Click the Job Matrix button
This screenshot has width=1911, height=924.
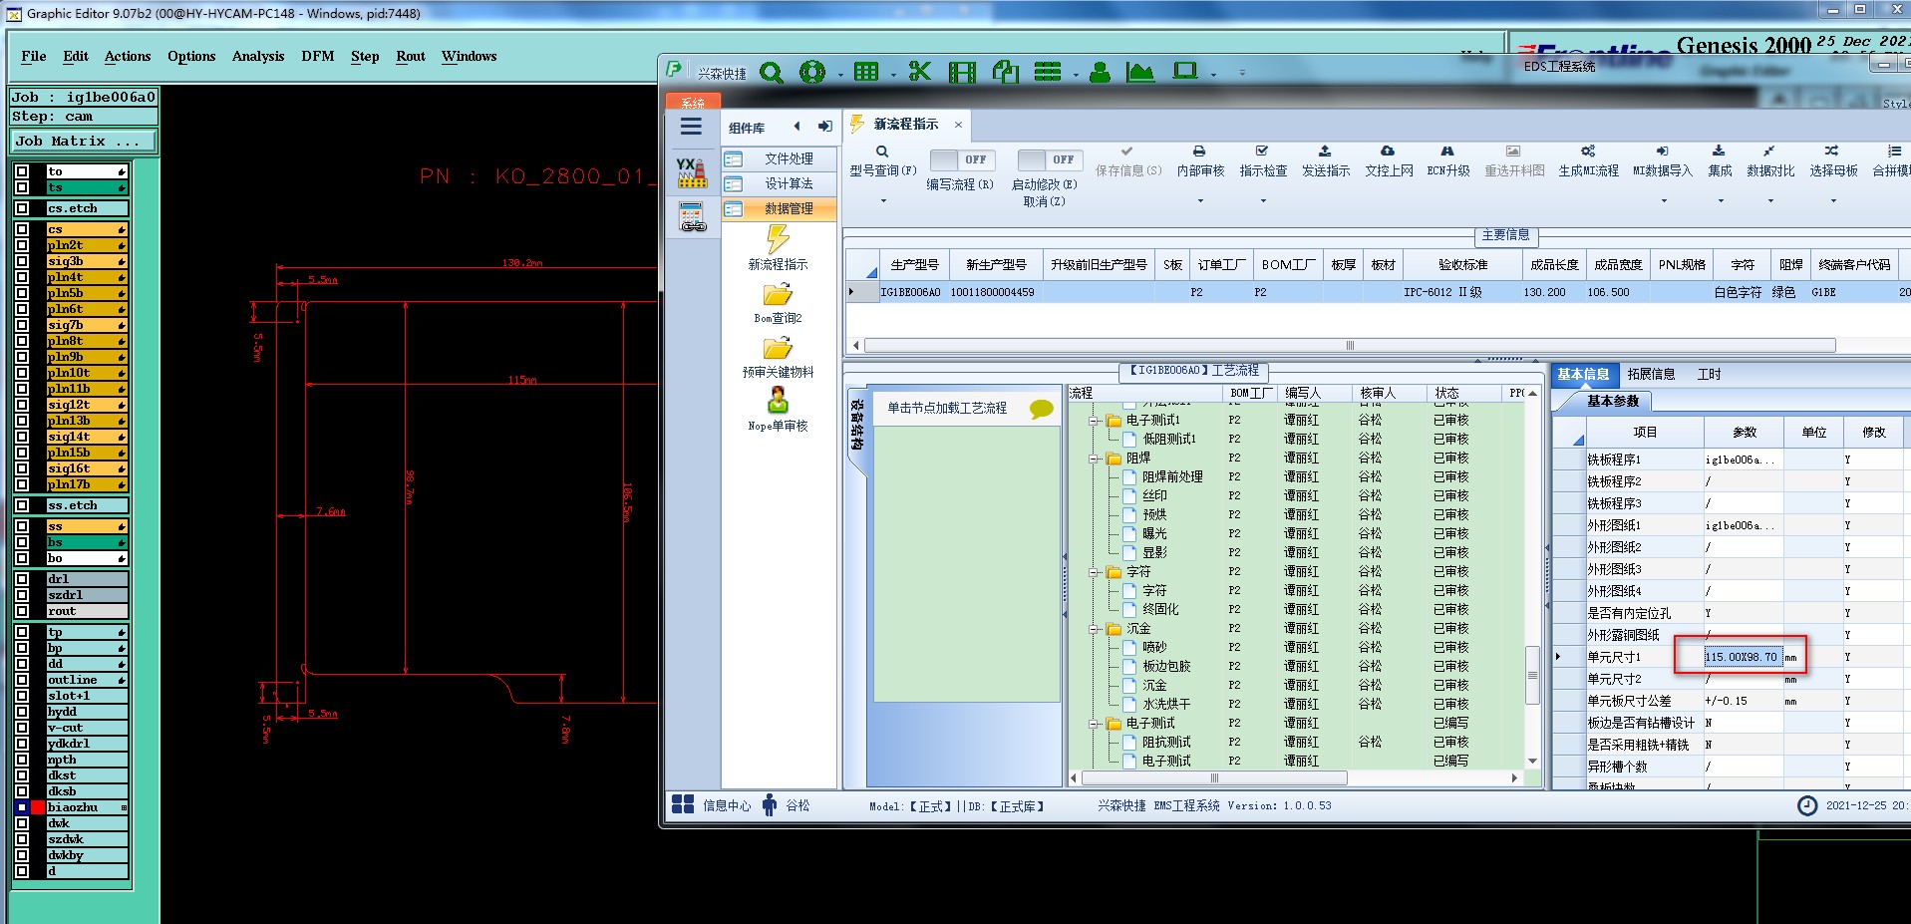84,142
